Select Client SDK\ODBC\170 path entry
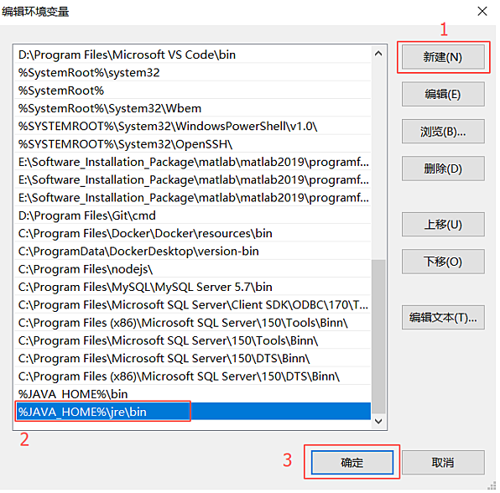 pyautogui.click(x=192, y=305)
